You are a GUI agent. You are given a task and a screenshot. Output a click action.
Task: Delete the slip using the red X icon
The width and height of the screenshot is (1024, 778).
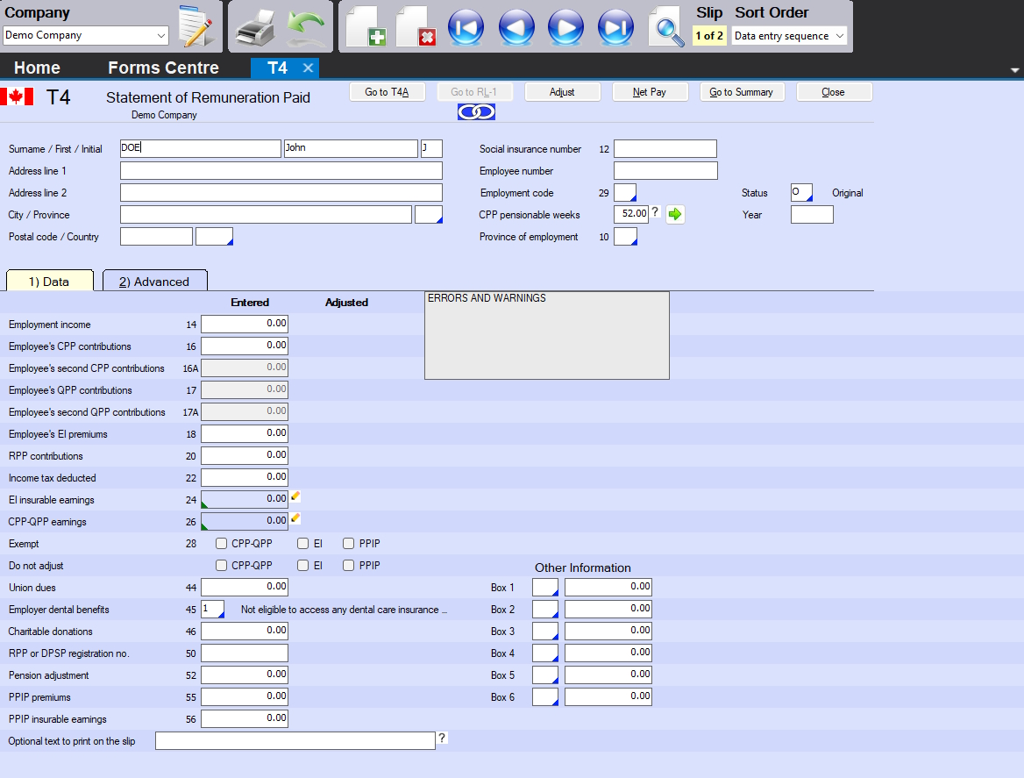click(416, 27)
